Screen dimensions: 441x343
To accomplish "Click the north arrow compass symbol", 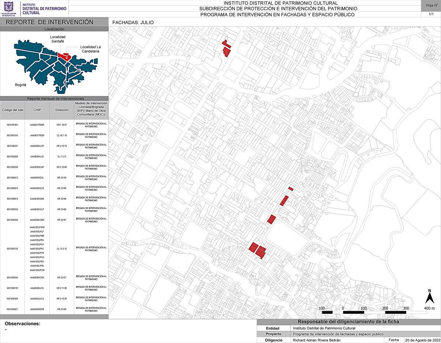I will (429, 296).
